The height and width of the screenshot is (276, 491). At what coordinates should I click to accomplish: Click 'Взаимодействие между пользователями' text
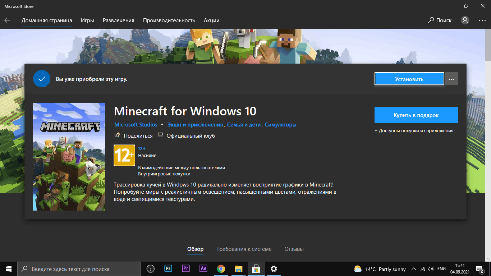click(x=182, y=168)
